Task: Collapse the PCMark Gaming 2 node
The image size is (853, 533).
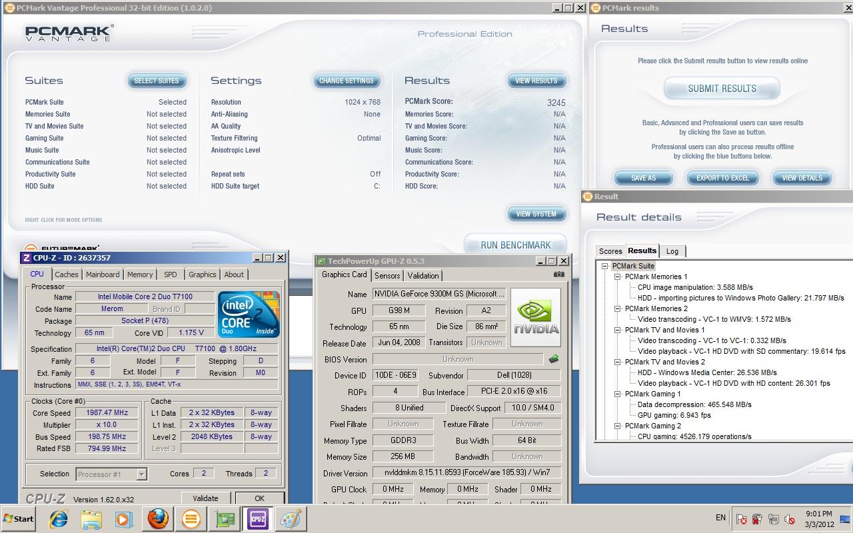Action: click(618, 426)
